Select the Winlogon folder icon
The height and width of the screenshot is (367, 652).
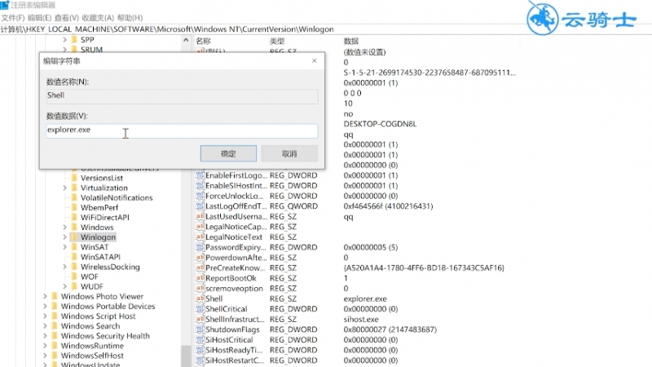pos(74,237)
